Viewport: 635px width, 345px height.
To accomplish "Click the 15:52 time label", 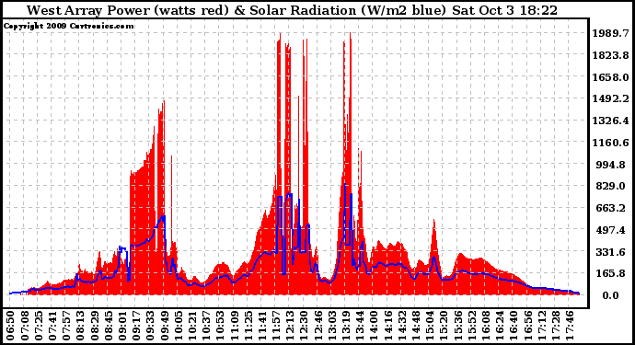I will (472, 326).
